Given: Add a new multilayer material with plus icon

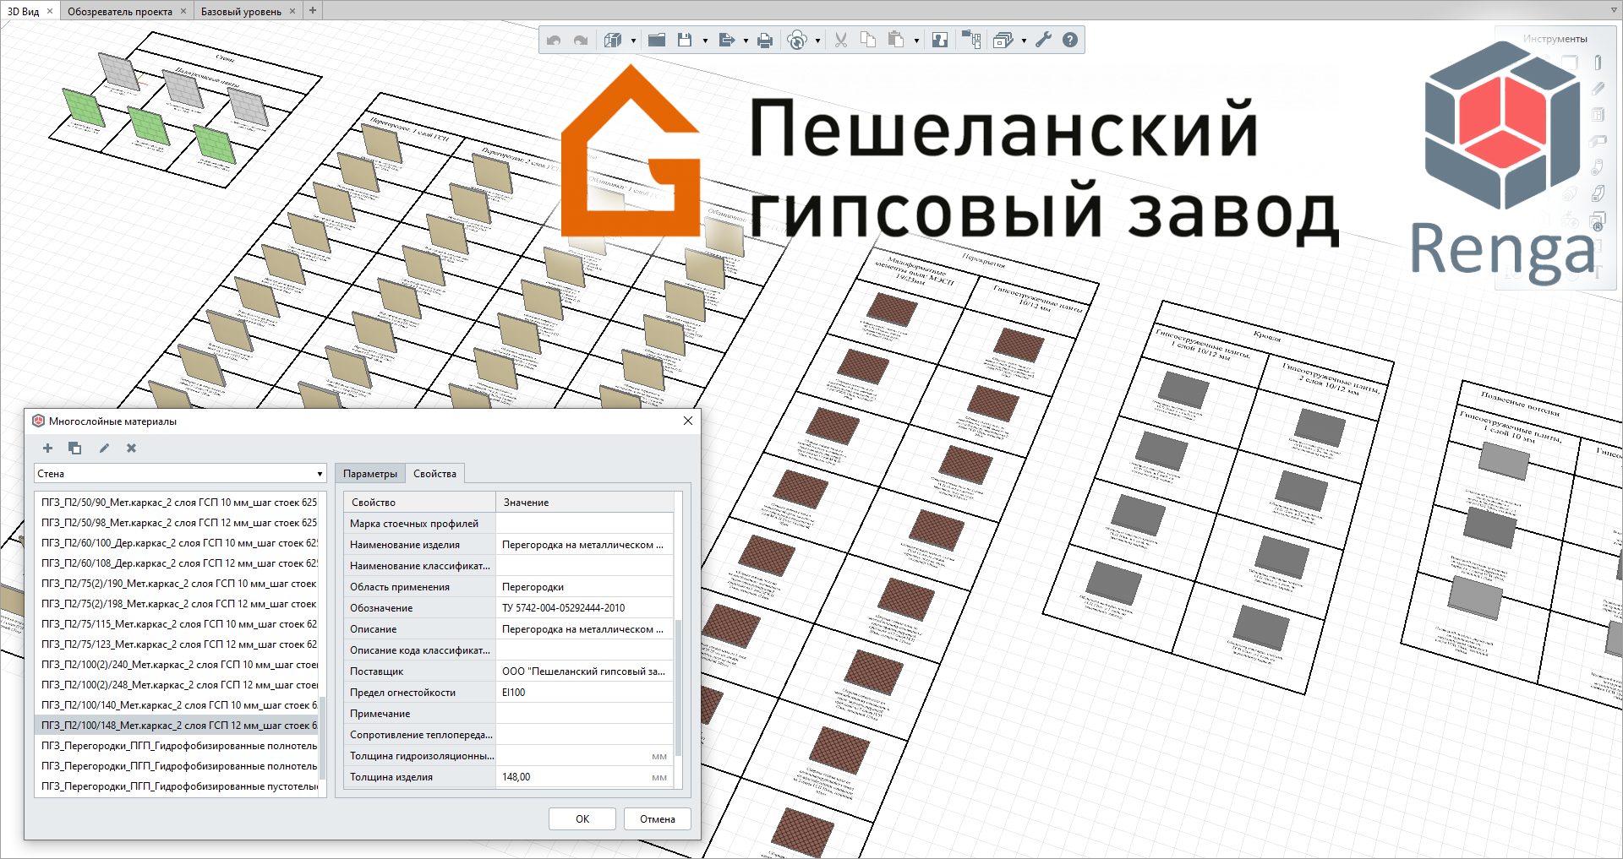Looking at the screenshot, I should click(47, 449).
